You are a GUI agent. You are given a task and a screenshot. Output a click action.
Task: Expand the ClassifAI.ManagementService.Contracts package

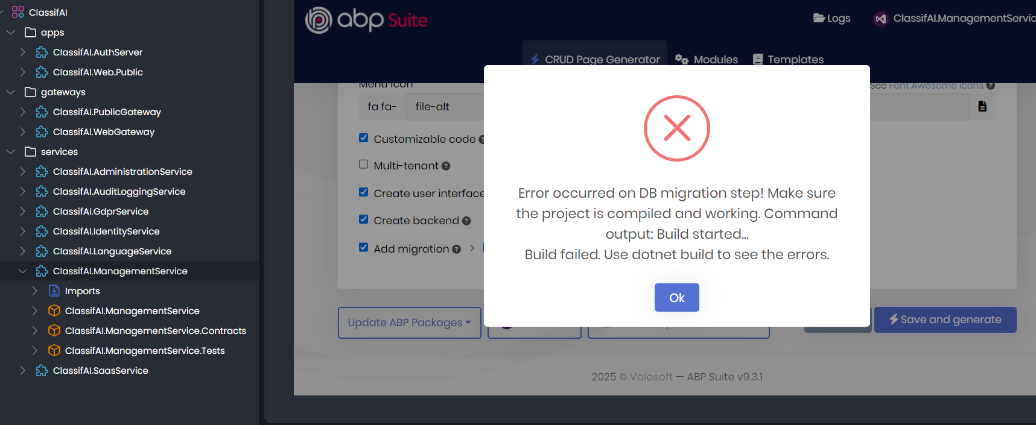tap(34, 330)
